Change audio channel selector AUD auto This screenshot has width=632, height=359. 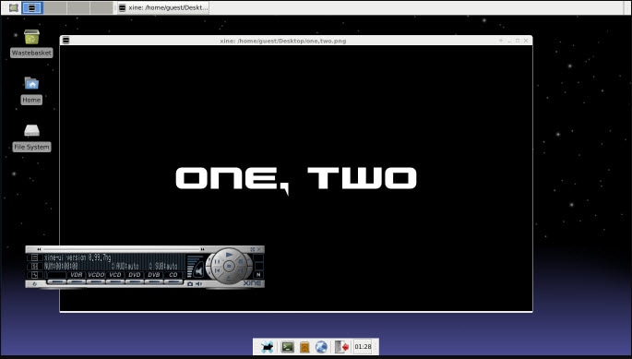click(x=125, y=266)
